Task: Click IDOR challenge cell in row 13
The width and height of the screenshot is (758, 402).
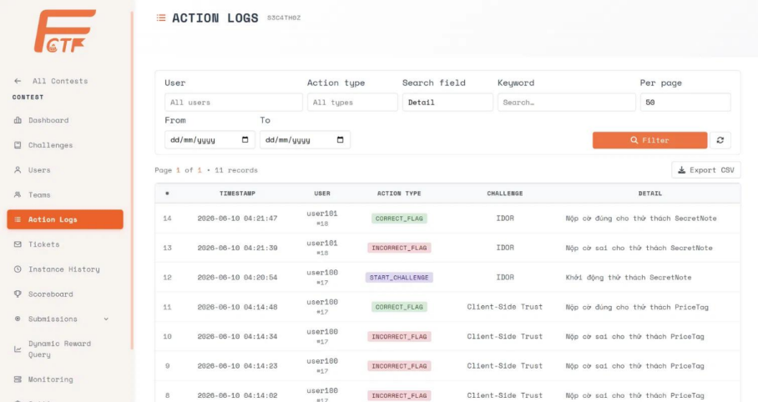Action: pos(505,248)
